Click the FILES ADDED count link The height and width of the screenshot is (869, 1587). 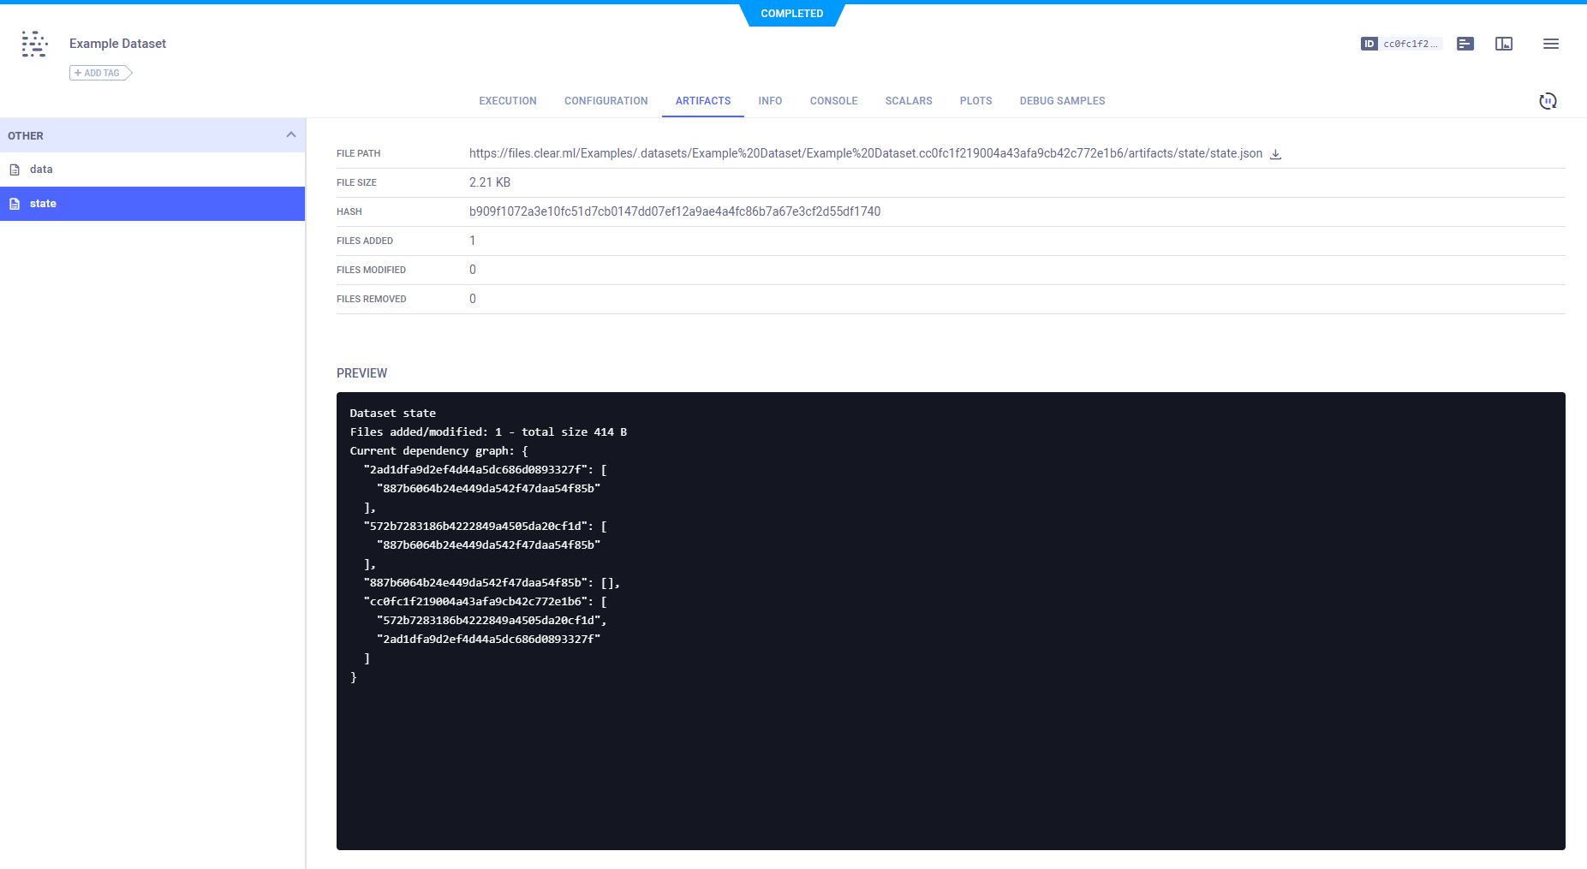pyautogui.click(x=473, y=241)
